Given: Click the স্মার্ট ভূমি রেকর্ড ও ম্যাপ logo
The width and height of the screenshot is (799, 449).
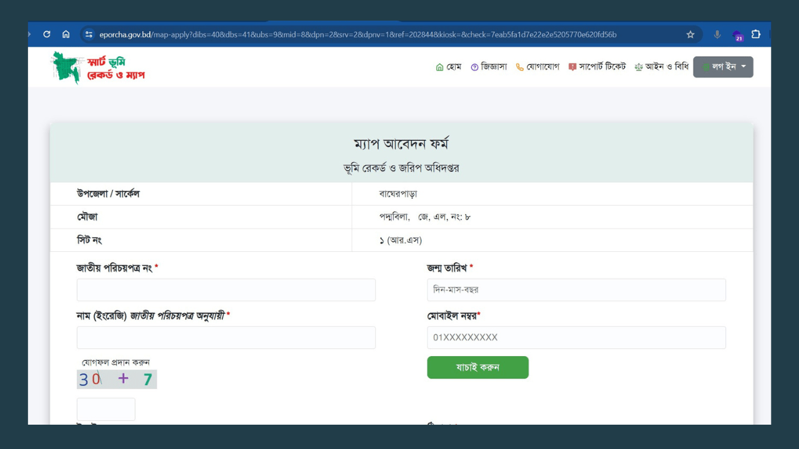Looking at the screenshot, I should pyautogui.click(x=97, y=67).
